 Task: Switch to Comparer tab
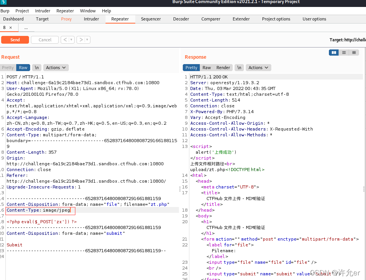211,19
